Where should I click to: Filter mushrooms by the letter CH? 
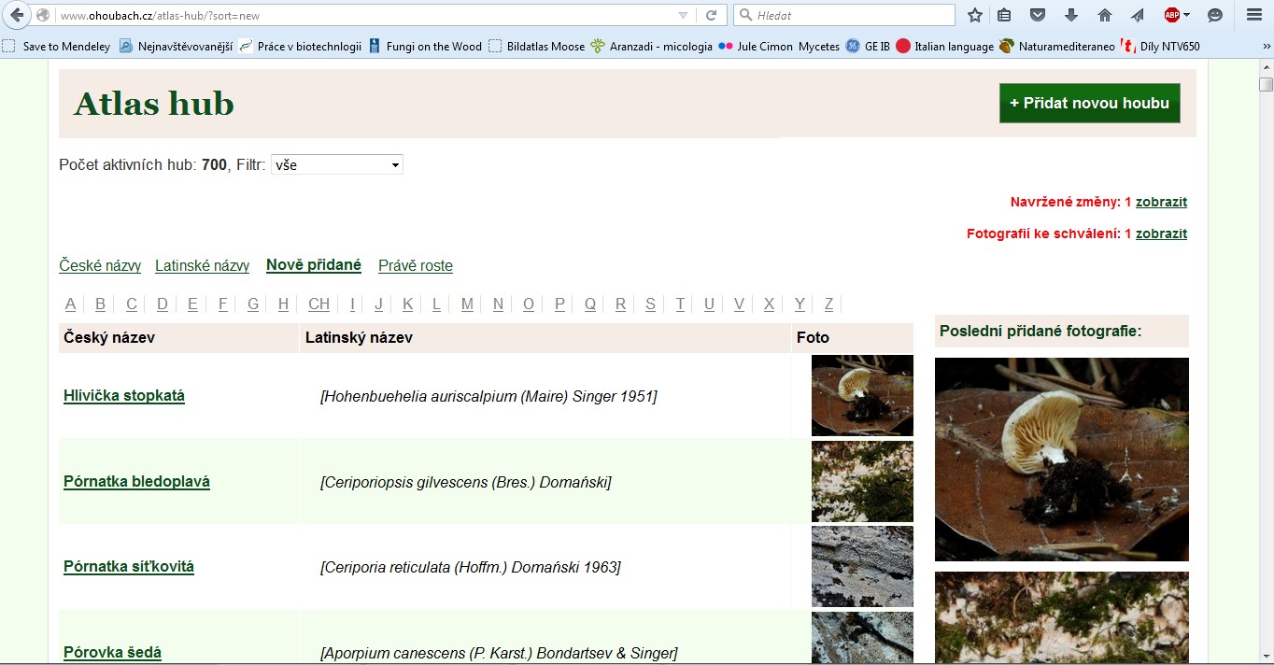click(x=318, y=304)
